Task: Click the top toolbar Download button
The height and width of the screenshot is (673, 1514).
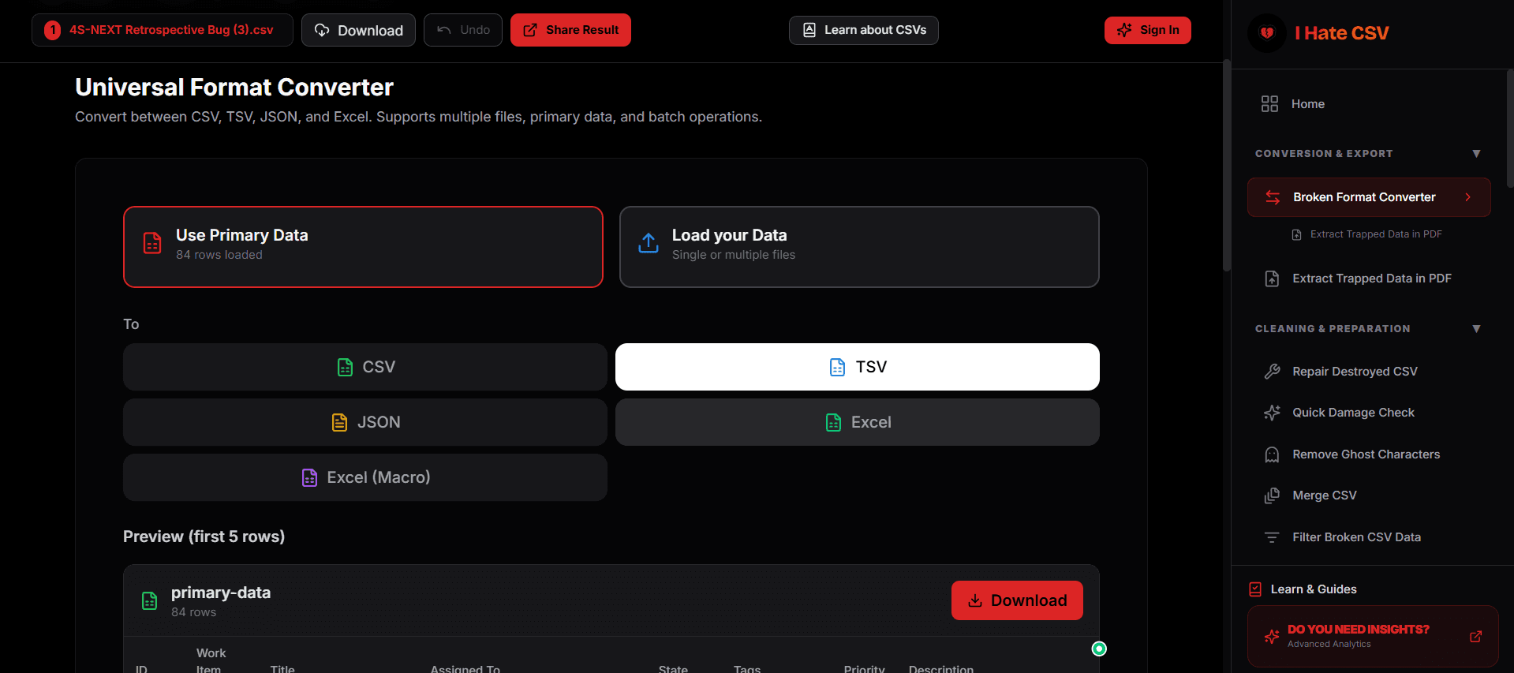Action: point(358,30)
